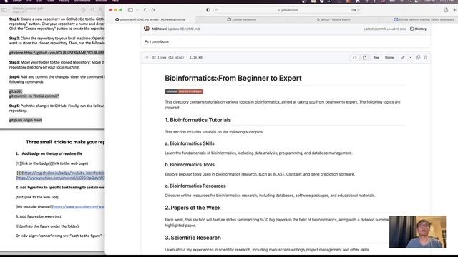Image resolution: width=458 pixels, height=257 pixels.
Task: Open the Apple menu
Action: point(6,1)
